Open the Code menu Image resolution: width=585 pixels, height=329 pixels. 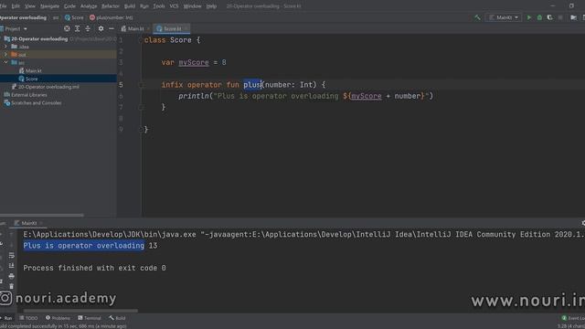tap(69, 6)
